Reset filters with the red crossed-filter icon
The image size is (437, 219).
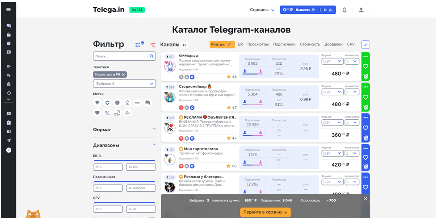(152, 45)
